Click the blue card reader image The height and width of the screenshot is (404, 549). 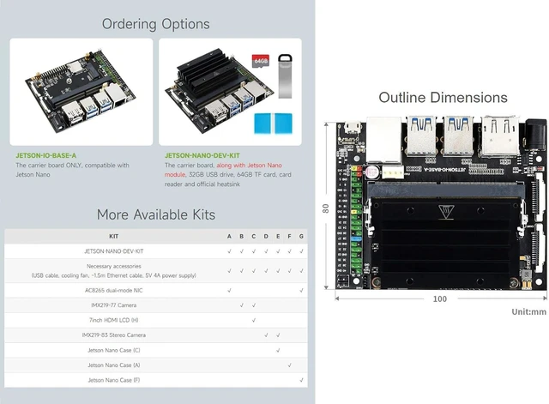[273, 124]
